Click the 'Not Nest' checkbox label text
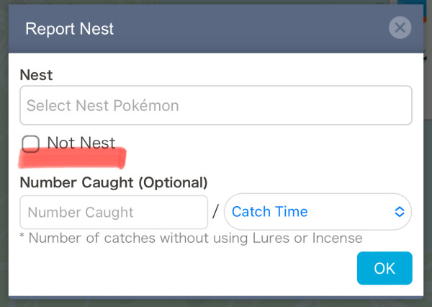This screenshot has width=432, height=307. pyautogui.click(x=81, y=143)
